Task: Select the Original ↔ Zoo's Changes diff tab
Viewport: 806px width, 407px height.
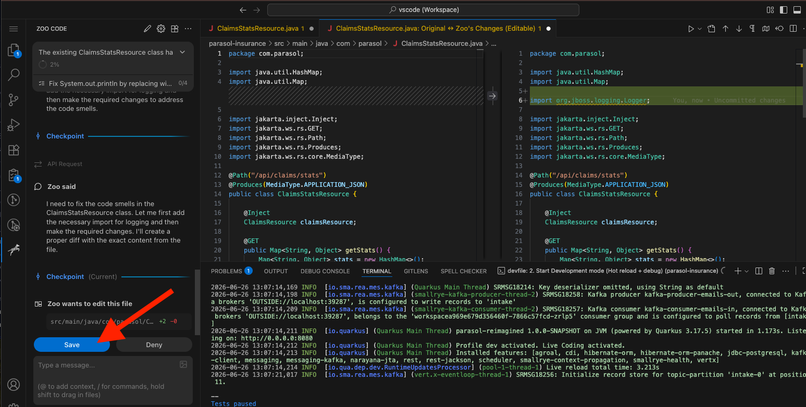Action: 438,29
